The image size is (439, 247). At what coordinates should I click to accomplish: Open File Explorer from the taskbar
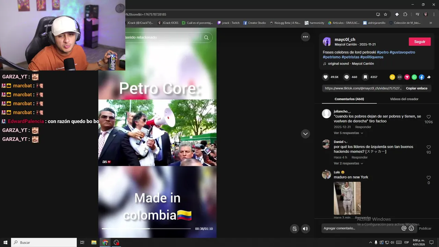(x=94, y=243)
